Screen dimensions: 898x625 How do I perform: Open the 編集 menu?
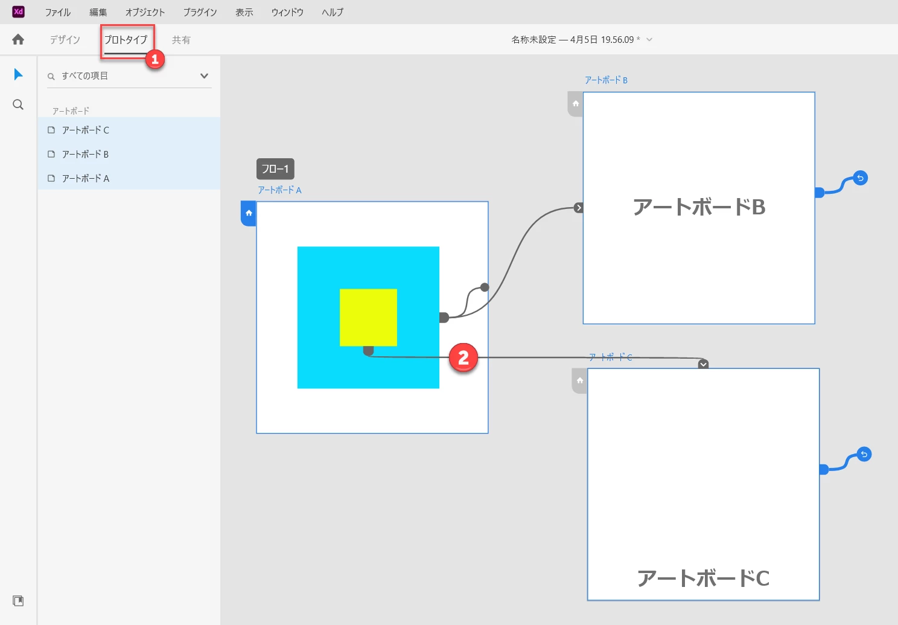pyautogui.click(x=98, y=12)
